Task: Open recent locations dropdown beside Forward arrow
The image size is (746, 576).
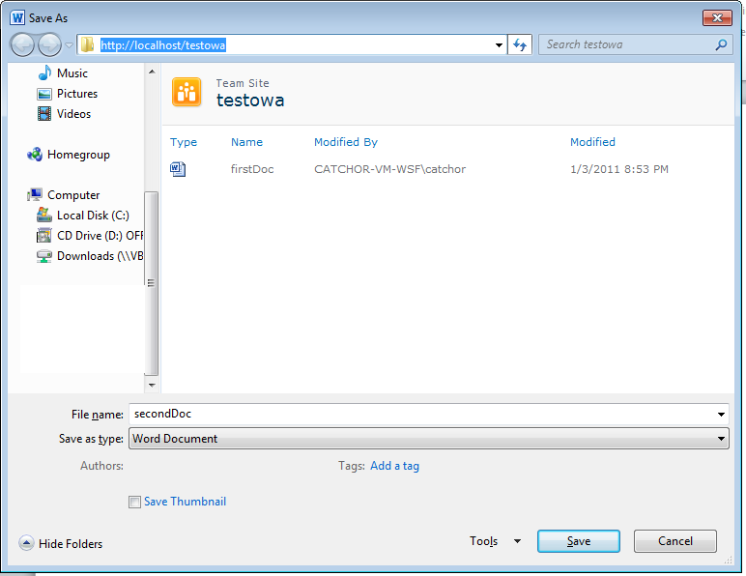Action: pyautogui.click(x=70, y=45)
